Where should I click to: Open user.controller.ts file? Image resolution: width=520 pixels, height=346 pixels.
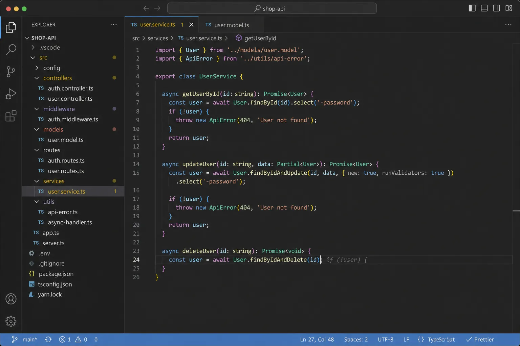click(73, 99)
